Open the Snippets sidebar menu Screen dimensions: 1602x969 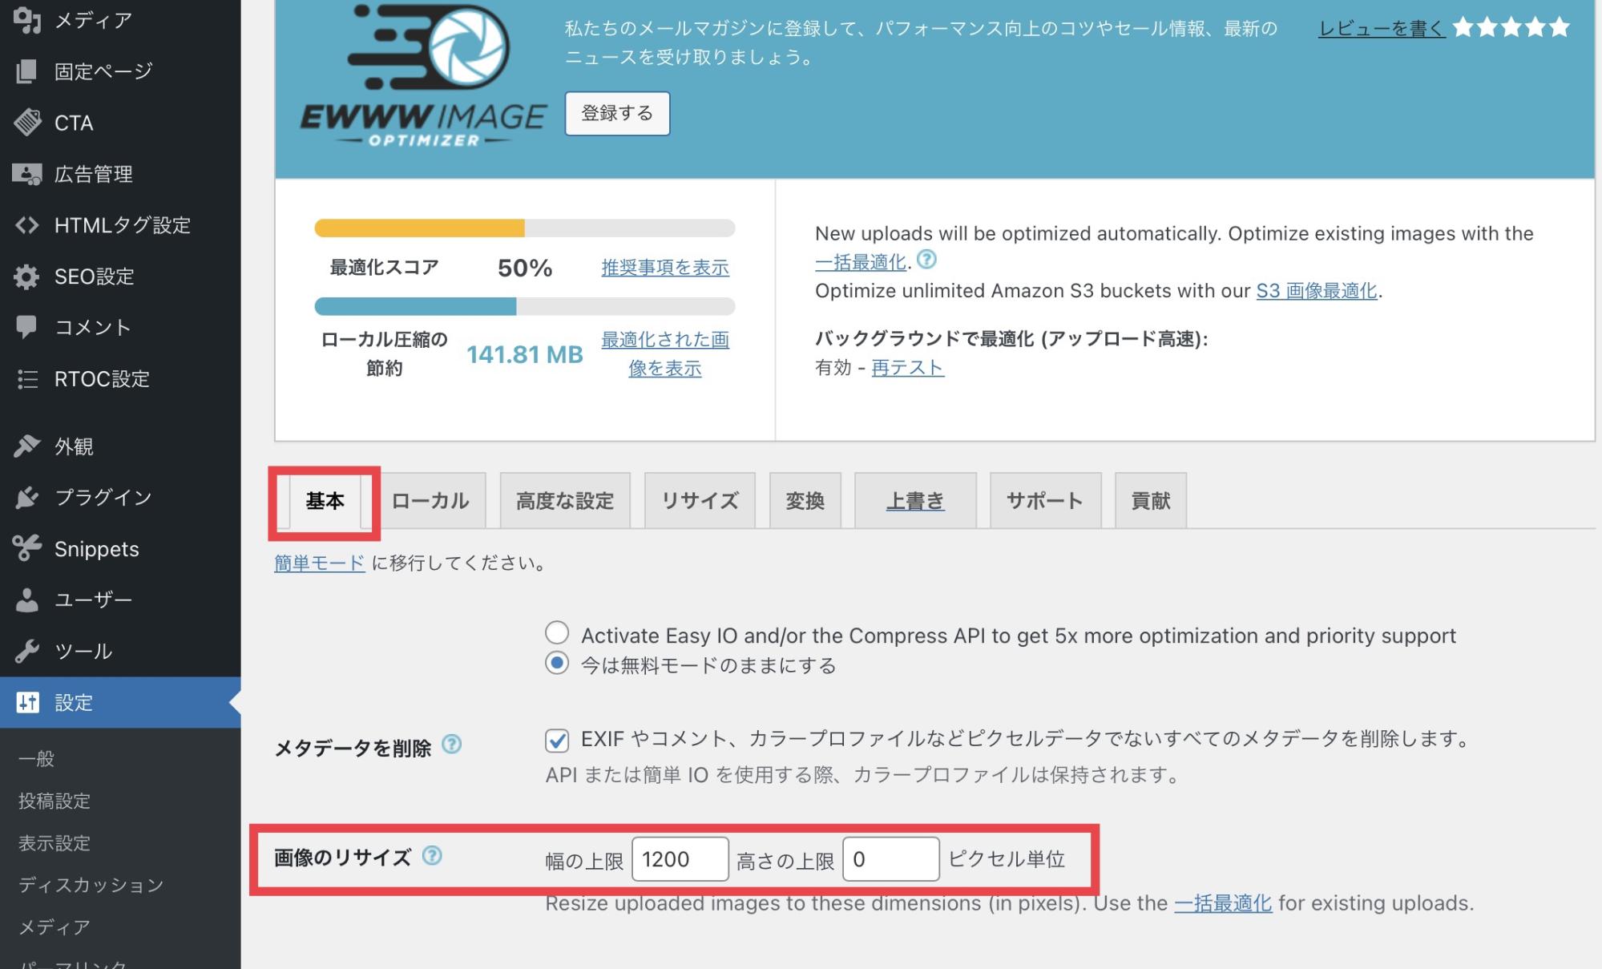120,548
